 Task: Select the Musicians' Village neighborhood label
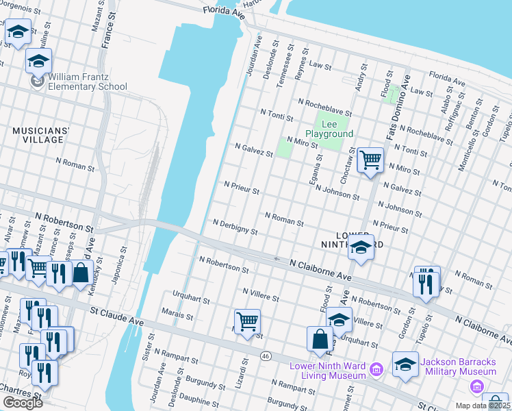[x=41, y=135]
